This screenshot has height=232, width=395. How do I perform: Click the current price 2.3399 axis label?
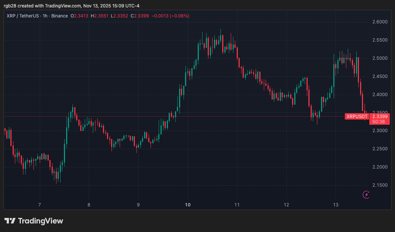(380, 116)
